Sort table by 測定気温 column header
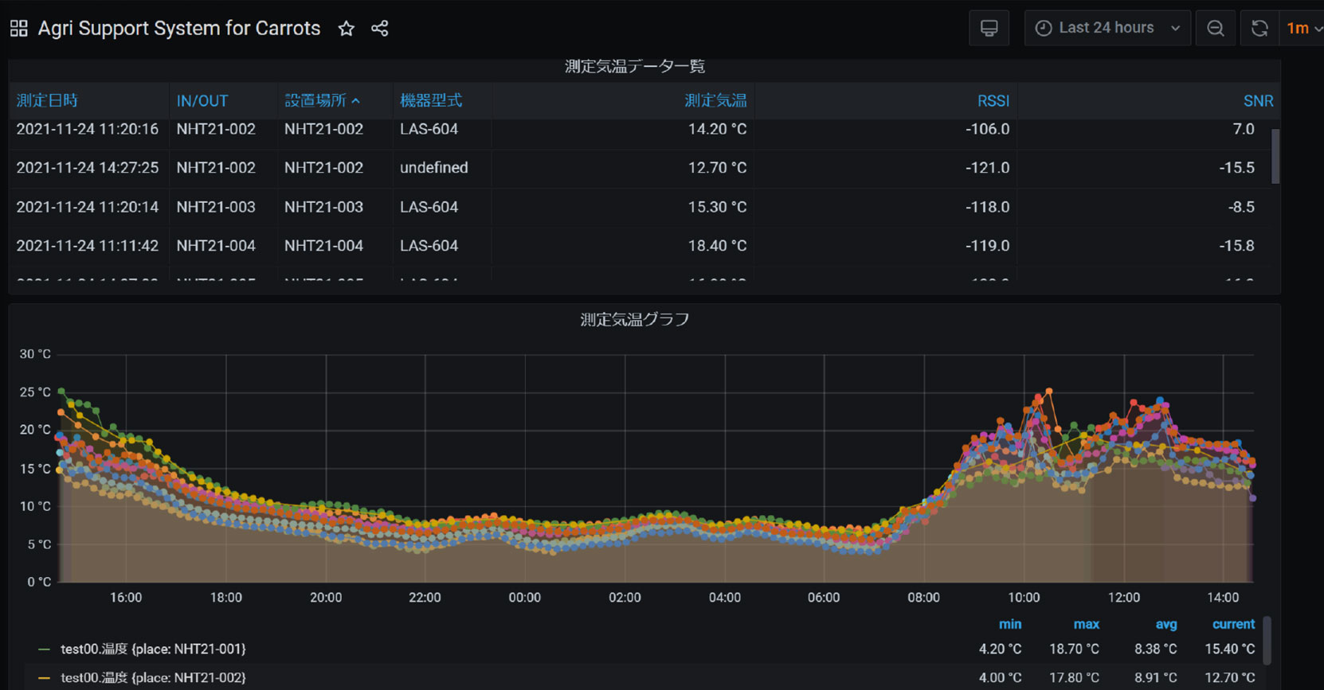 coord(715,100)
